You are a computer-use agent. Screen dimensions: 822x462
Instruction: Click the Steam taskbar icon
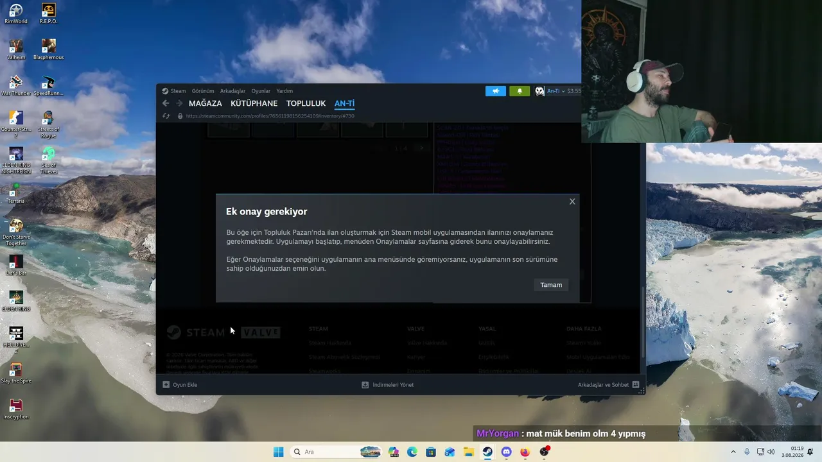(x=487, y=452)
